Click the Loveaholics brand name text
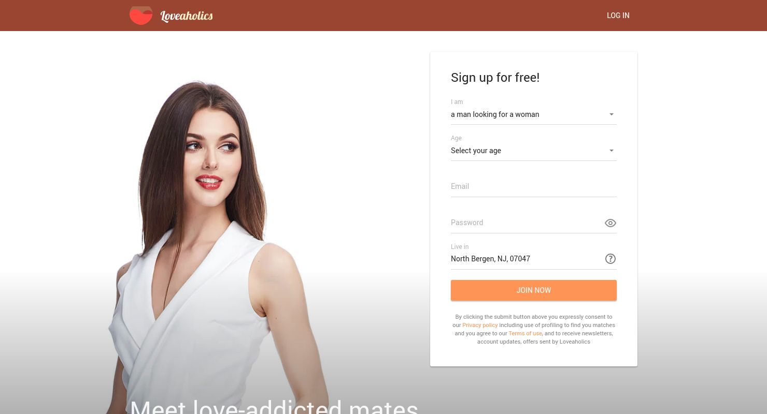This screenshot has width=767, height=414. (x=187, y=16)
